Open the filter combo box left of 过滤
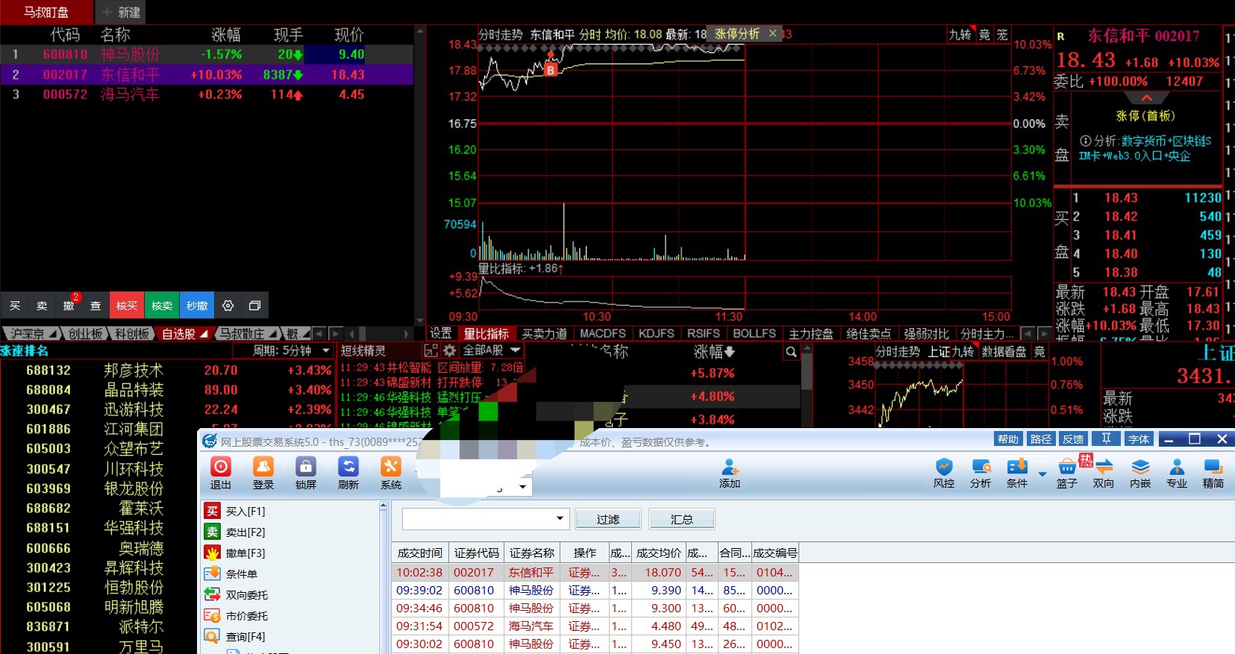 click(x=486, y=519)
